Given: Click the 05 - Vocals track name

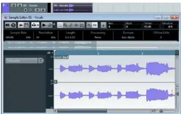Looking at the screenshot, I should tap(31, 6).
